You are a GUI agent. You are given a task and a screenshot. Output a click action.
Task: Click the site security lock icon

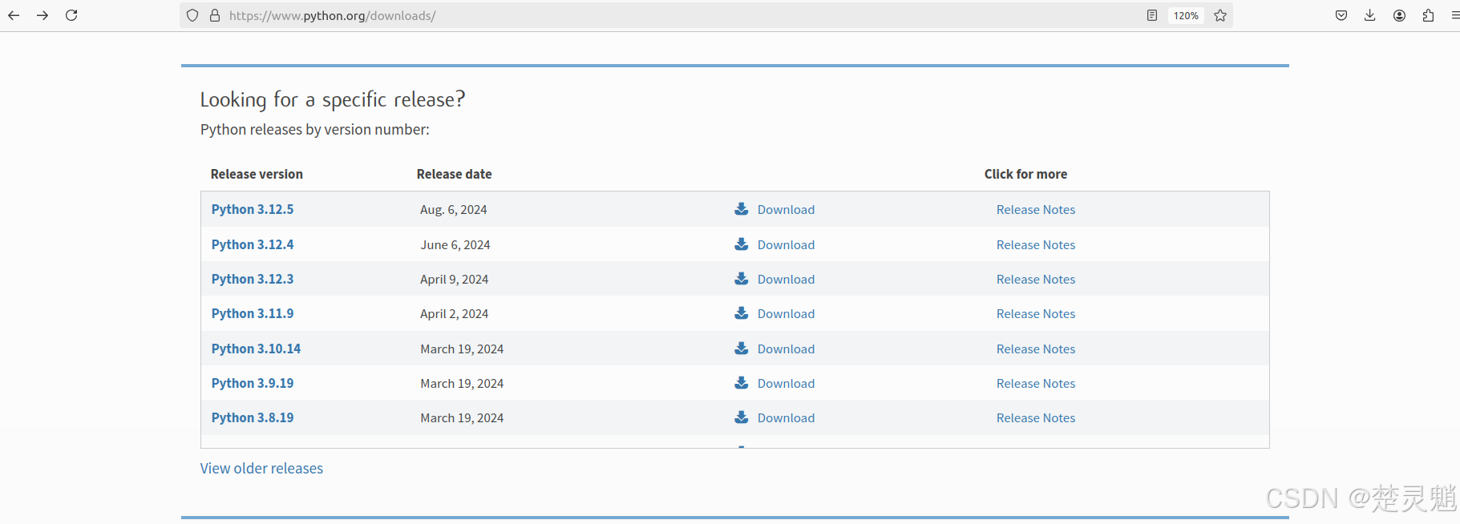215,15
